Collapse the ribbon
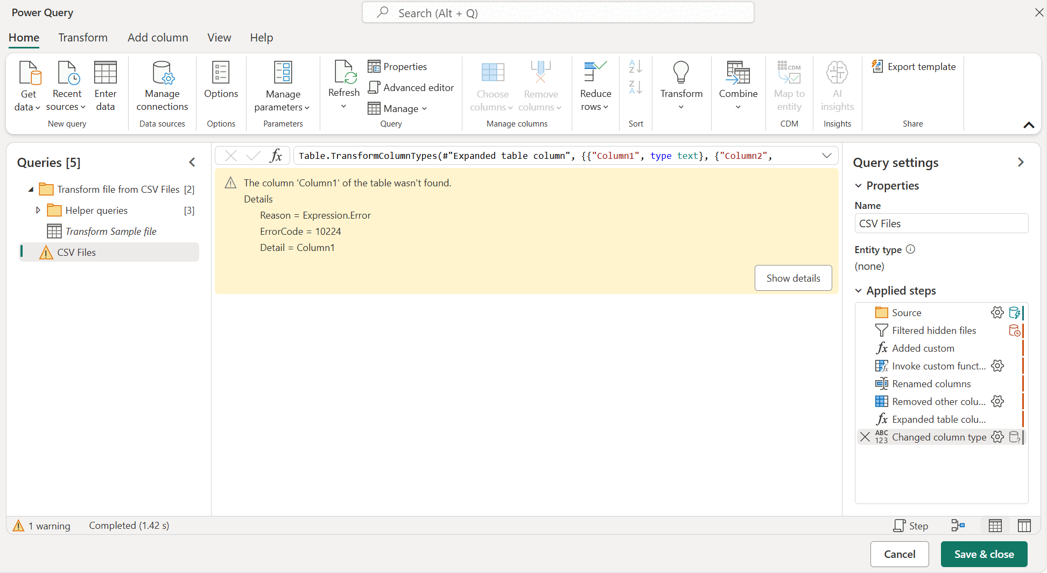This screenshot has height=573, width=1047. point(1029,125)
